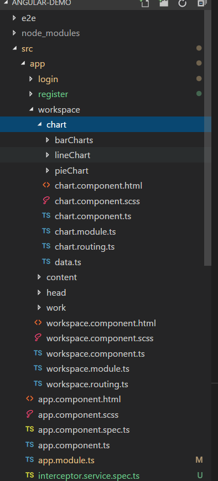This screenshot has height=481, width=218.
Task: Click TS icon beside workspace.routing.ts
Action: pyautogui.click(x=38, y=383)
